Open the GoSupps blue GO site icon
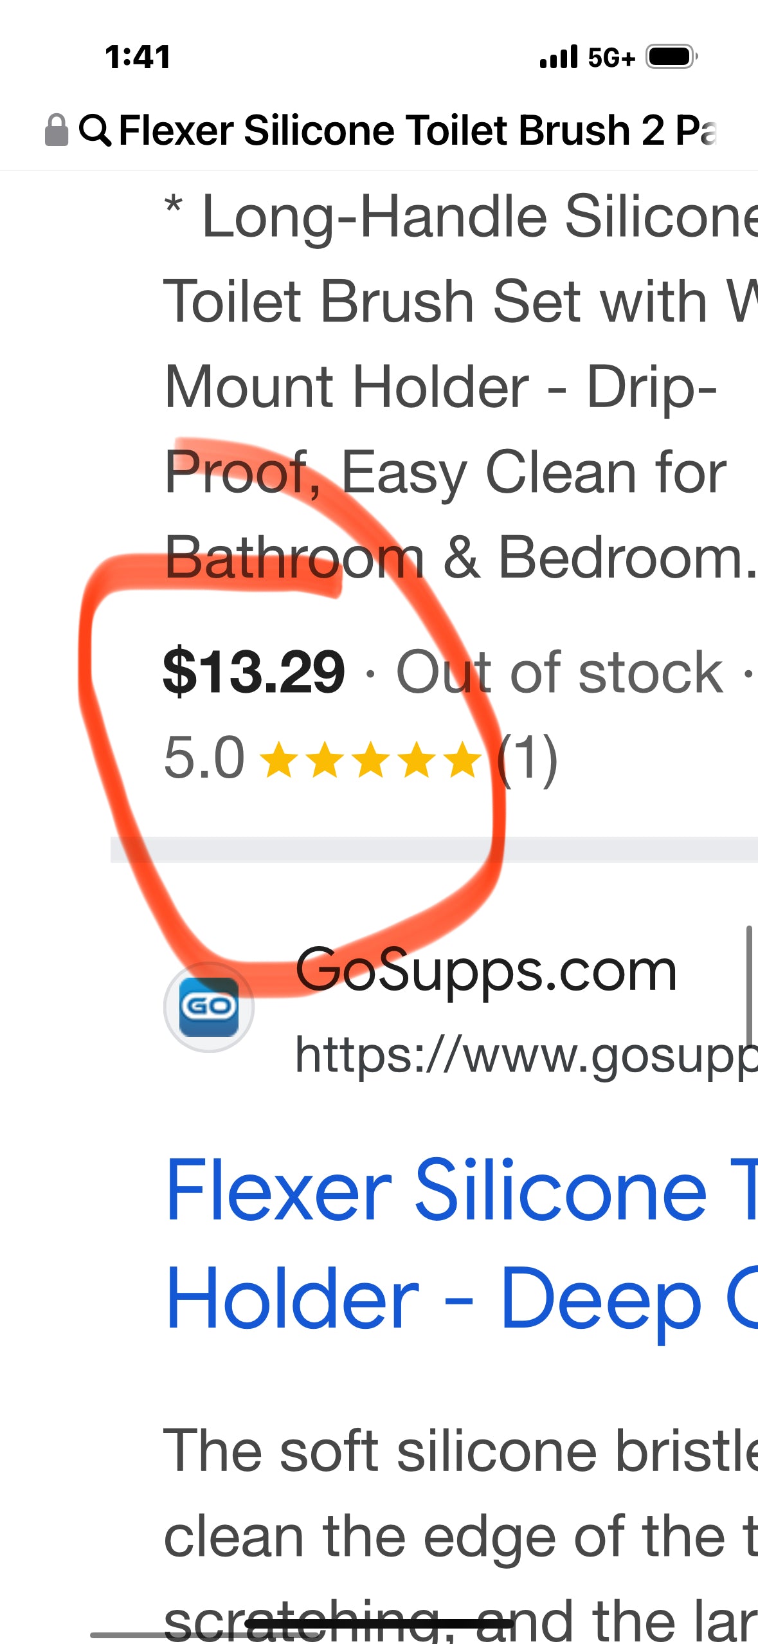 pos(209,1007)
